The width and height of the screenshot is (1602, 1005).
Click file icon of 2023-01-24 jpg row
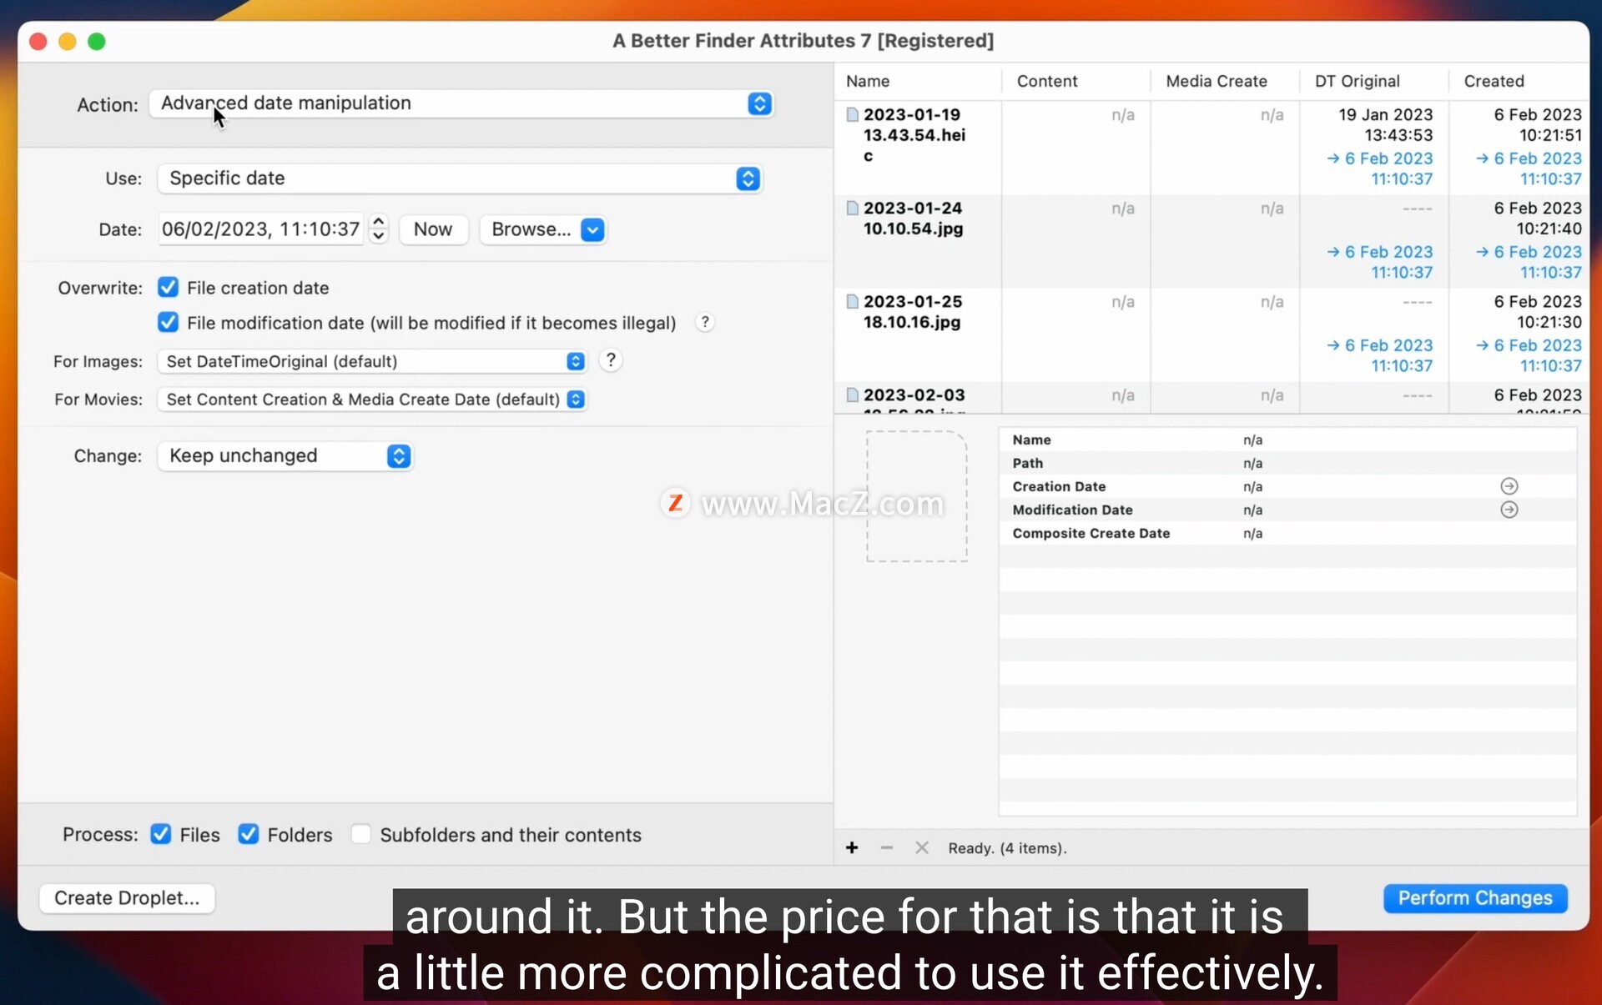[853, 209]
